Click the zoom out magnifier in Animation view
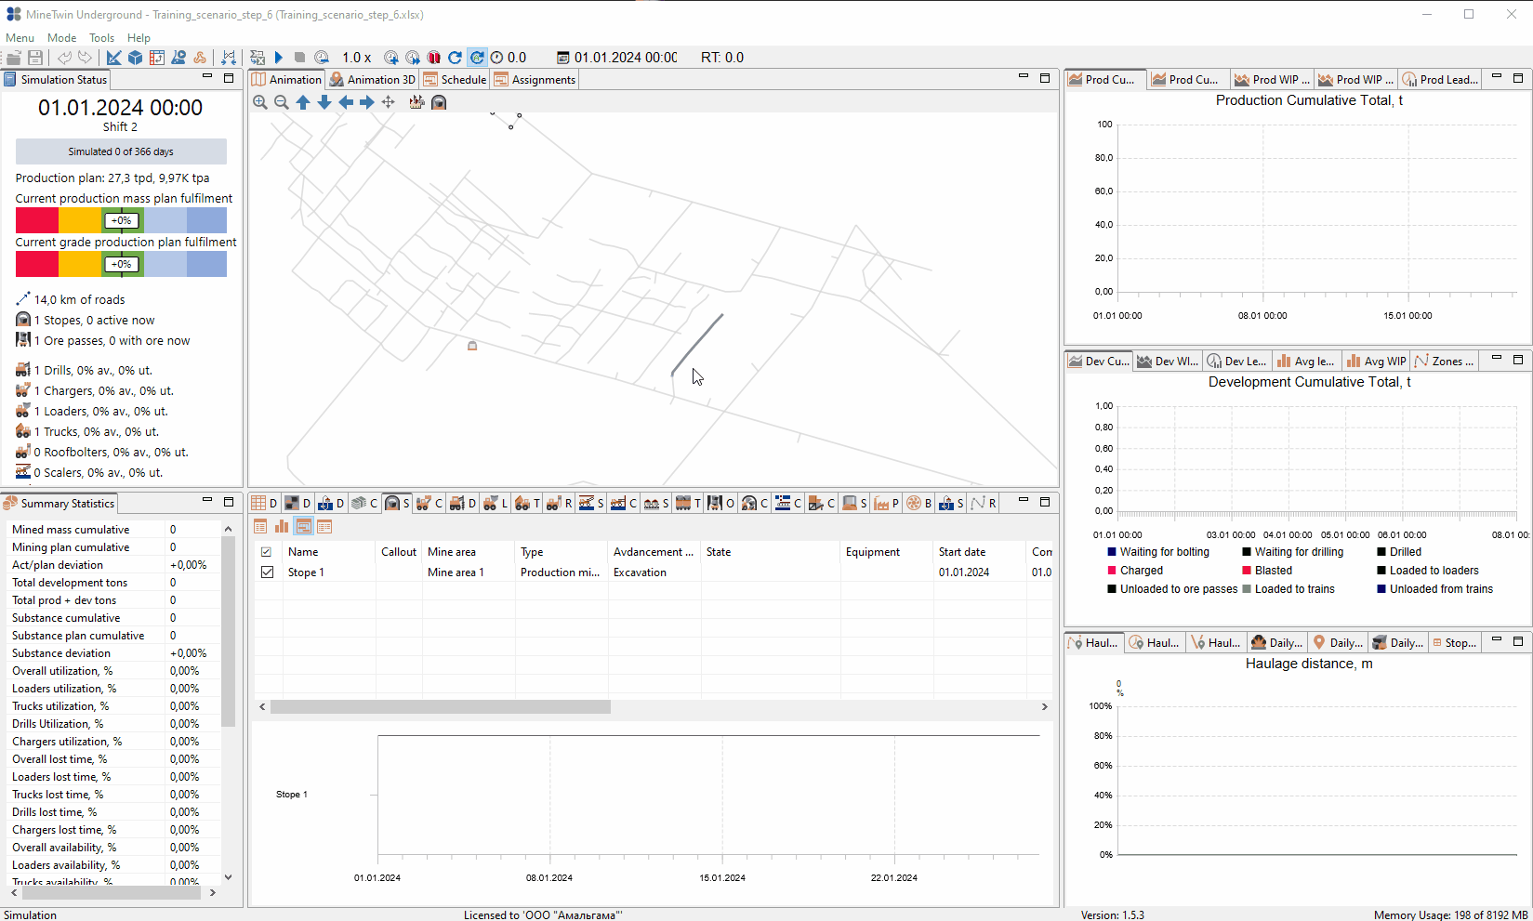1533x921 pixels. [282, 102]
